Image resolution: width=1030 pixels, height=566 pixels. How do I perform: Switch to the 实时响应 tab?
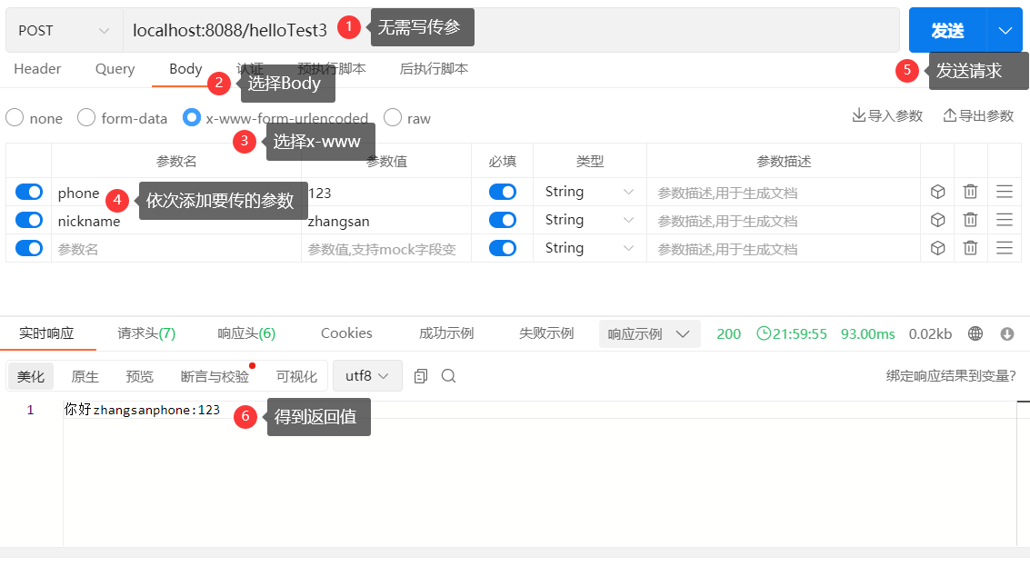point(46,333)
